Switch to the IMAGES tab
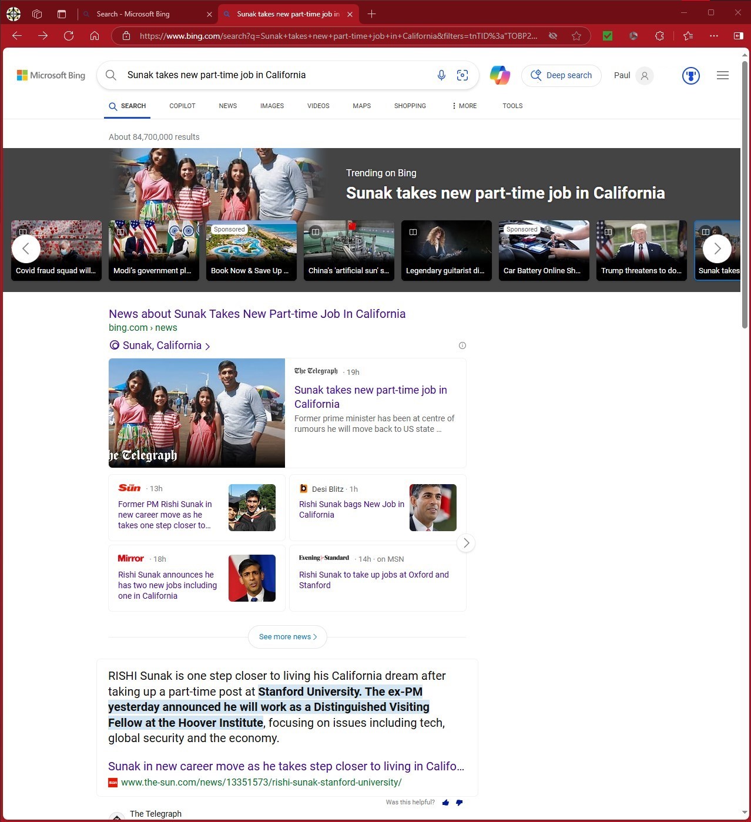The width and height of the screenshot is (751, 822). (x=272, y=106)
